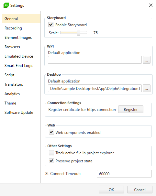Viewport: 156px width, 196px height.
Task: Toggle Preserve project state checkbox
Action: 51,161
